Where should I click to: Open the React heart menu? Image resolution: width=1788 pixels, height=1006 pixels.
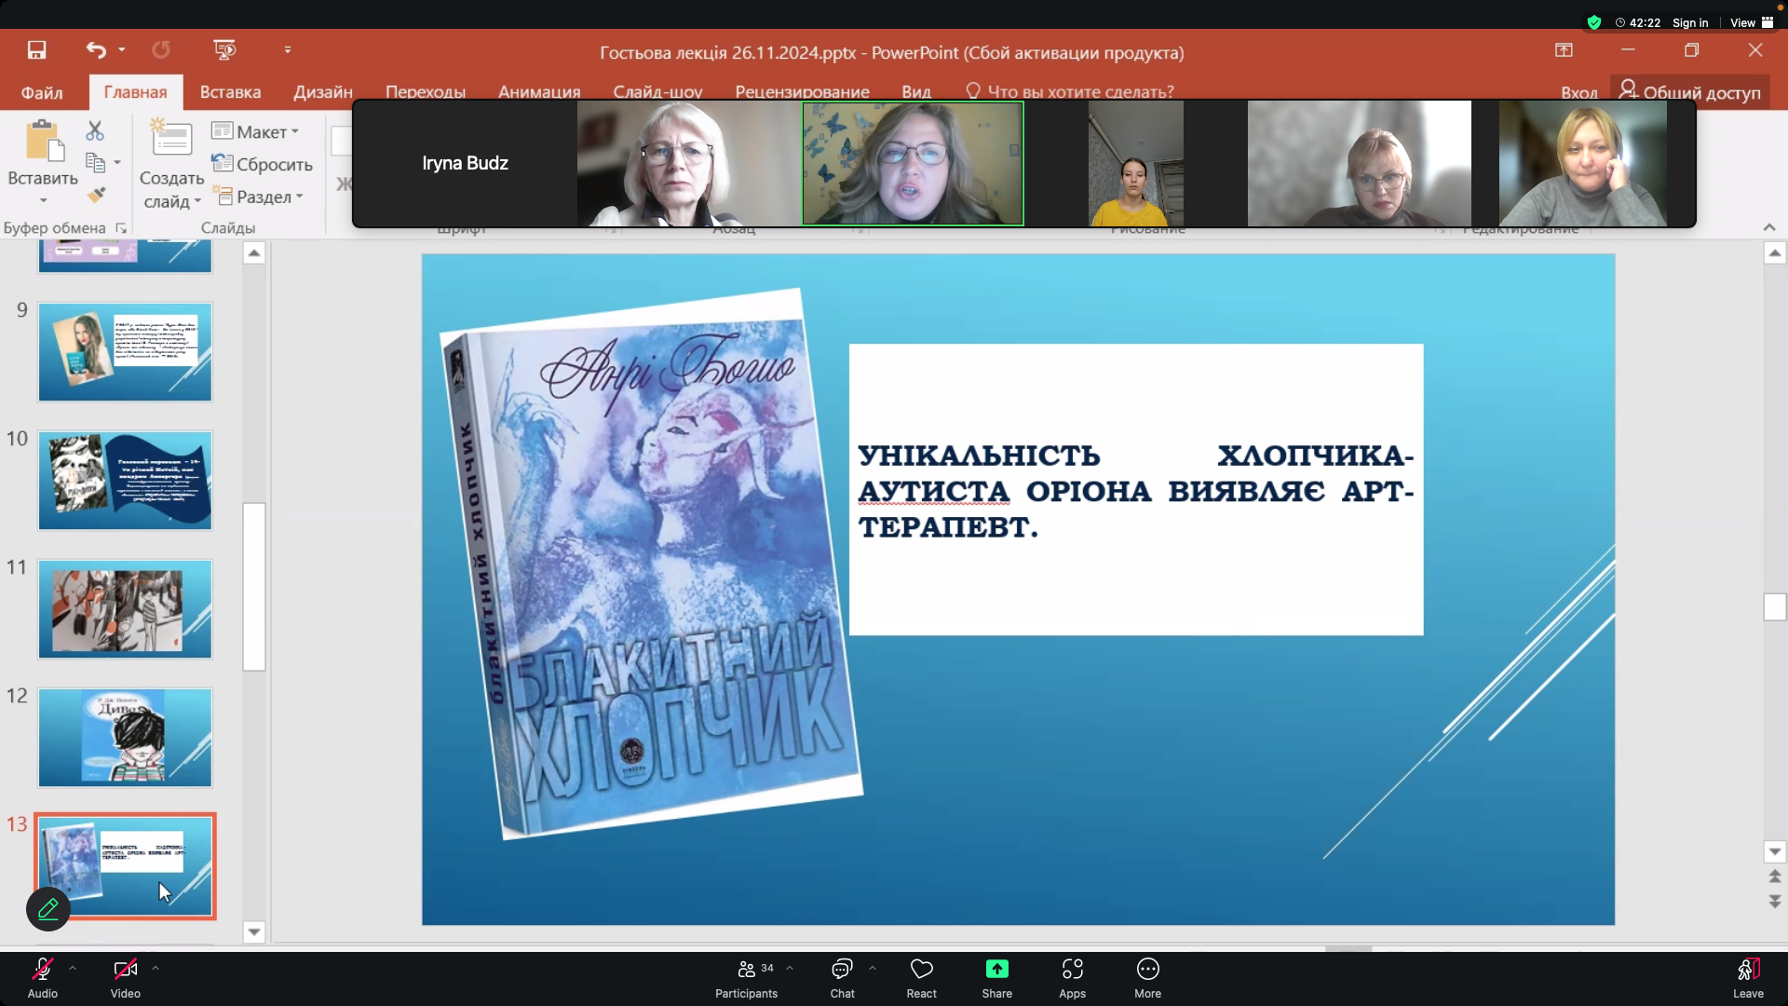point(922,978)
